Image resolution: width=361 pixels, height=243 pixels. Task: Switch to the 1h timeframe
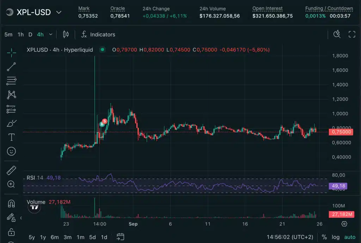click(20, 35)
